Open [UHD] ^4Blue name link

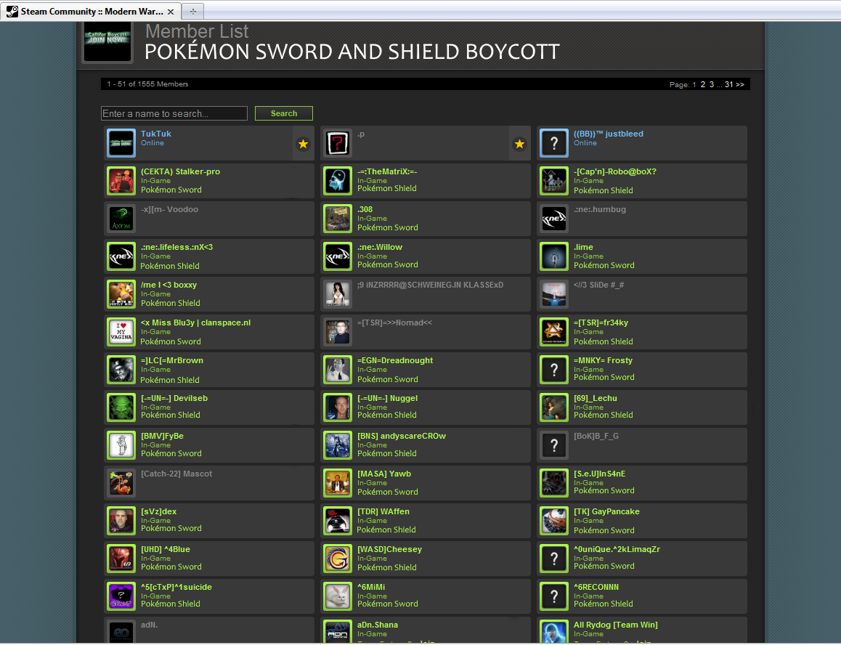click(165, 549)
